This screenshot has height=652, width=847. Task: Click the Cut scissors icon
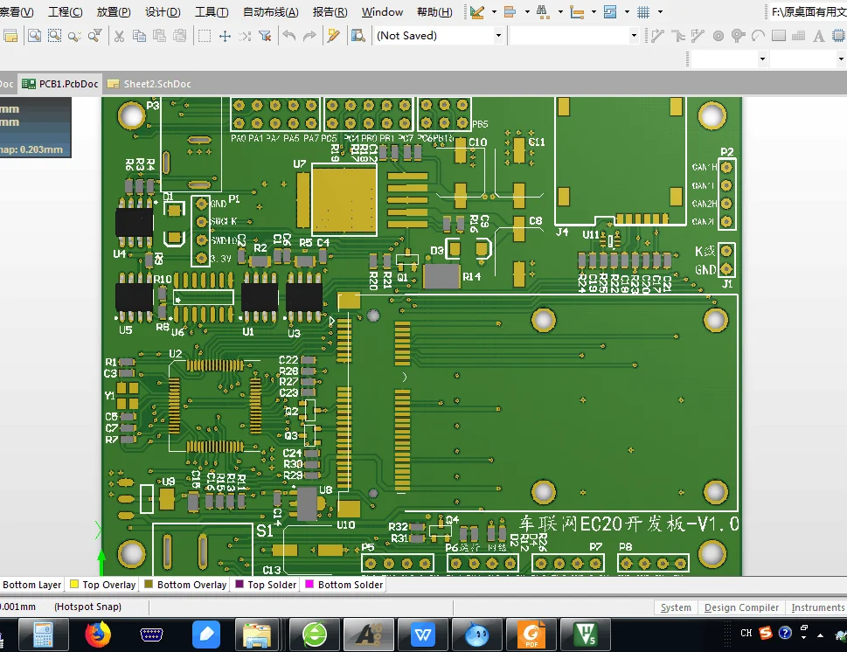[118, 36]
